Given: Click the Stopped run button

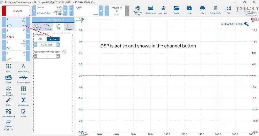Looking at the screenshot, I should (x=16, y=11).
